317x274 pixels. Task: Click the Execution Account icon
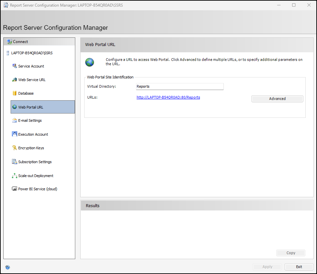pyautogui.click(x=14, y=134)
